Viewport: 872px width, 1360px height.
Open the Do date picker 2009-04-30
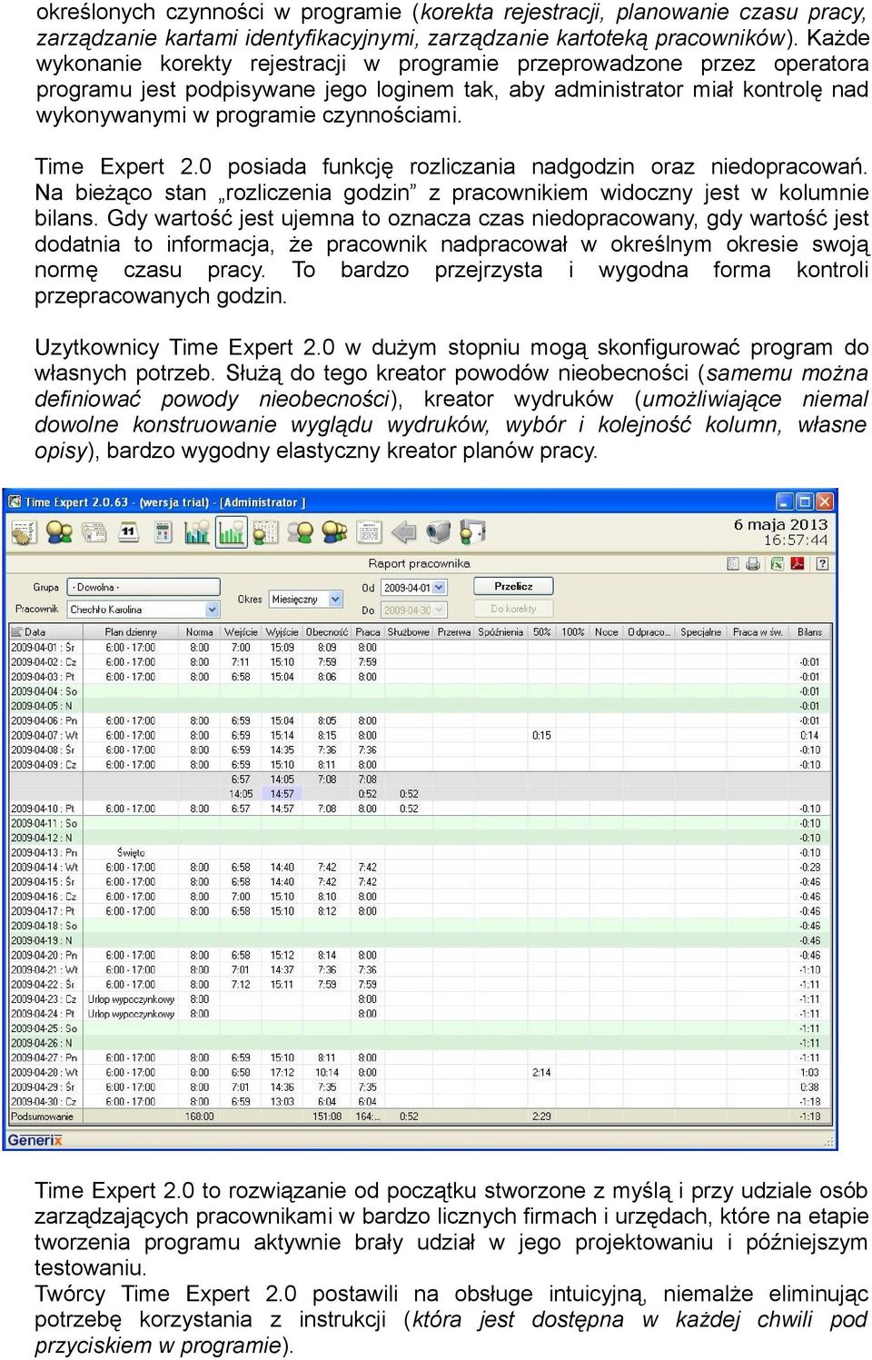[x=413, y=611]
